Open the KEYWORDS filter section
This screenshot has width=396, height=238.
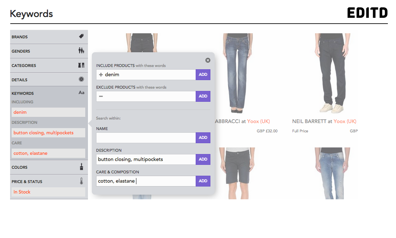pos(49,93)
